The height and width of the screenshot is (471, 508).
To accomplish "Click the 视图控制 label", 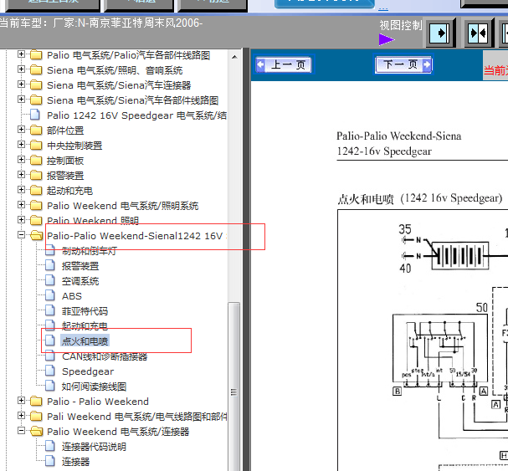I will [x=400, y=25].
